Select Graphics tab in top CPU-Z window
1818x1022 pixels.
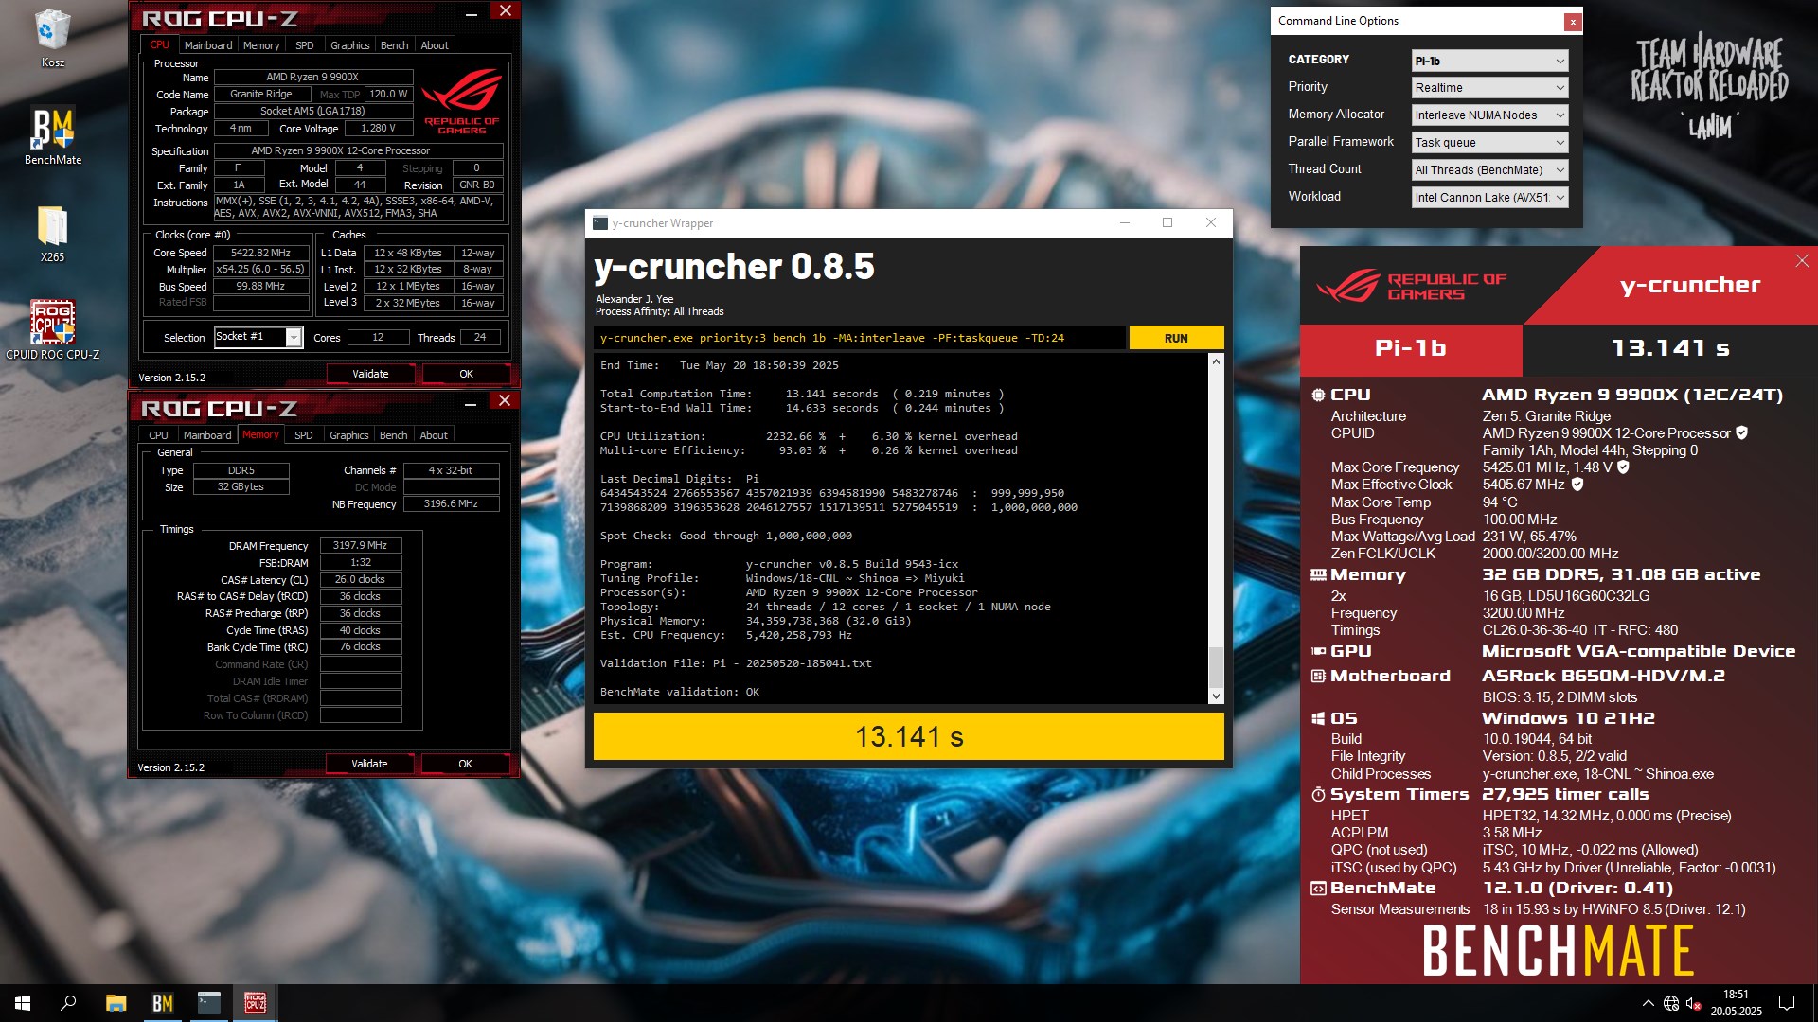click(349, 45)
